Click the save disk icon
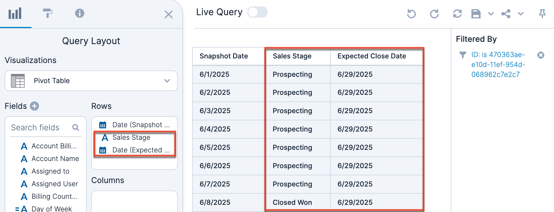The width and height of the screenshot is (554, 212). pos(476,14)
